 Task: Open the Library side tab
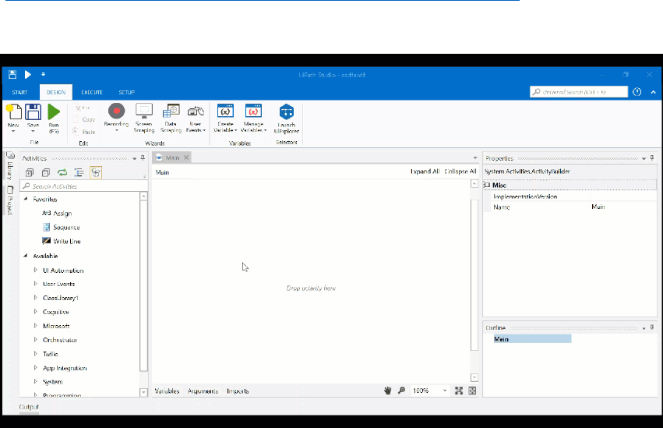coord(10,166)
